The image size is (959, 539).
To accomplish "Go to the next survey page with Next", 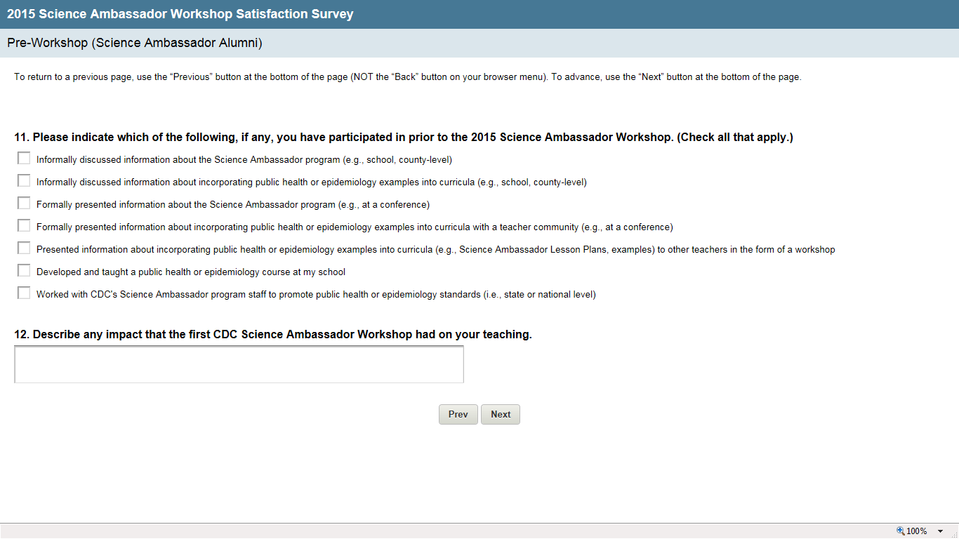I will coord(501,415).
